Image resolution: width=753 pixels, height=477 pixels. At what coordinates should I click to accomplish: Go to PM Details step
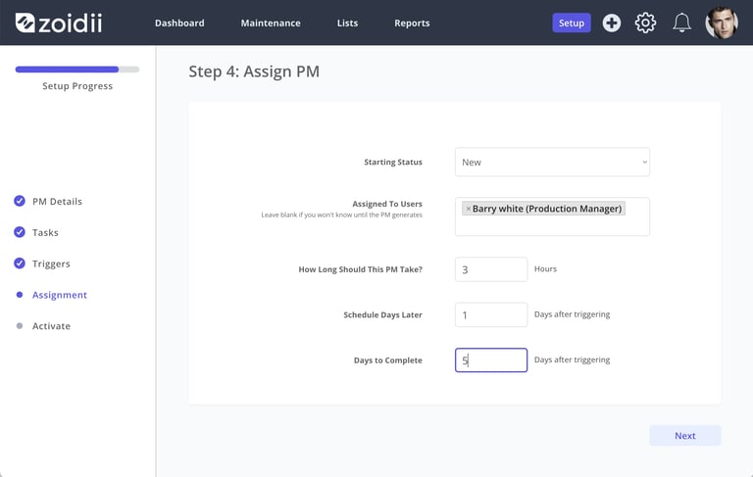[57, 202]
